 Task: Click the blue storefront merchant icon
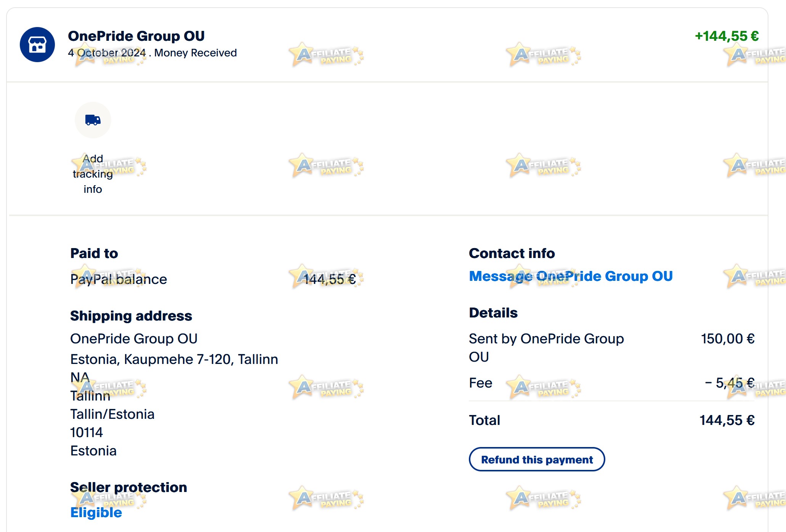[37, 45]
